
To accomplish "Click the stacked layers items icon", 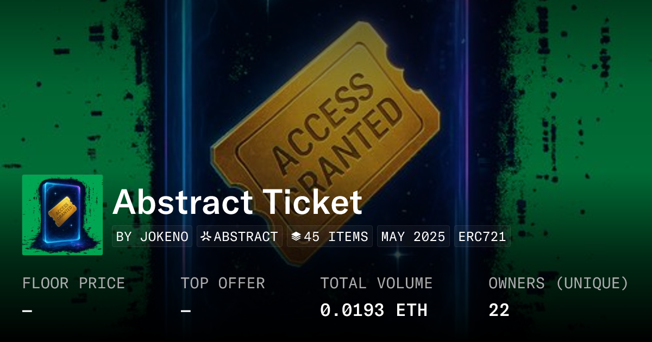I will pos(296,237).
